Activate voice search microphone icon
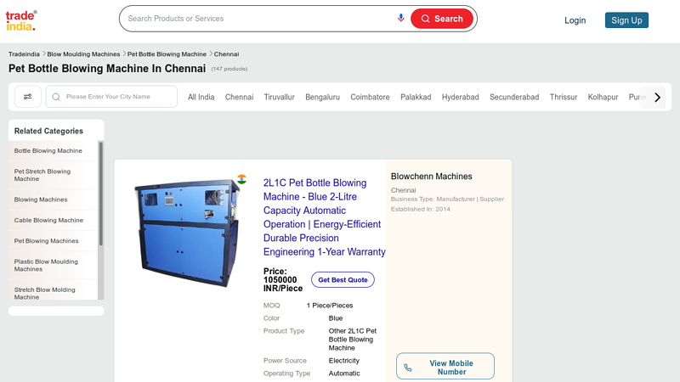The height and width of the screenshot is (382, 680). (x=400, y=18)
